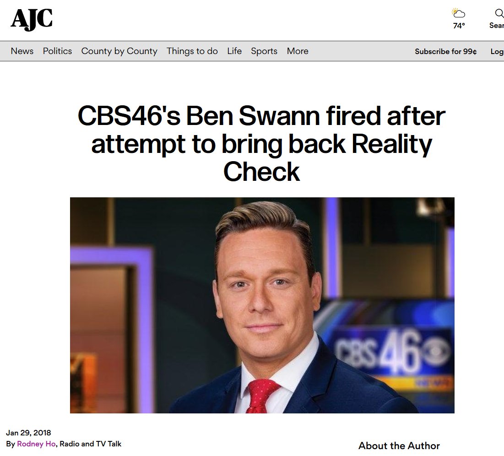The image size is (504, 456).
Task: Click Subscribe for 99¢
Action: pos(446,51)
